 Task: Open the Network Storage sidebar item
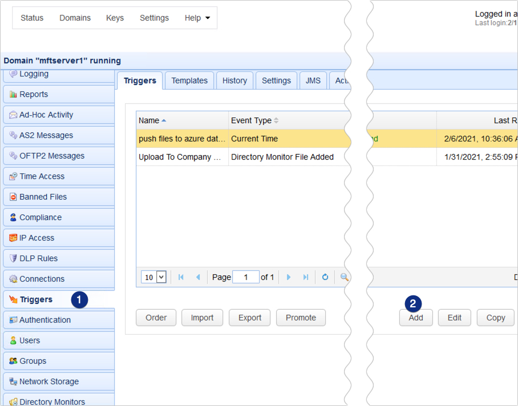tap(59, 381)
